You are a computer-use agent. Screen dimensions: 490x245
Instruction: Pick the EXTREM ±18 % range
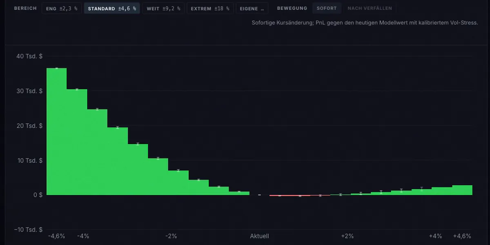[x=210, y=8]
